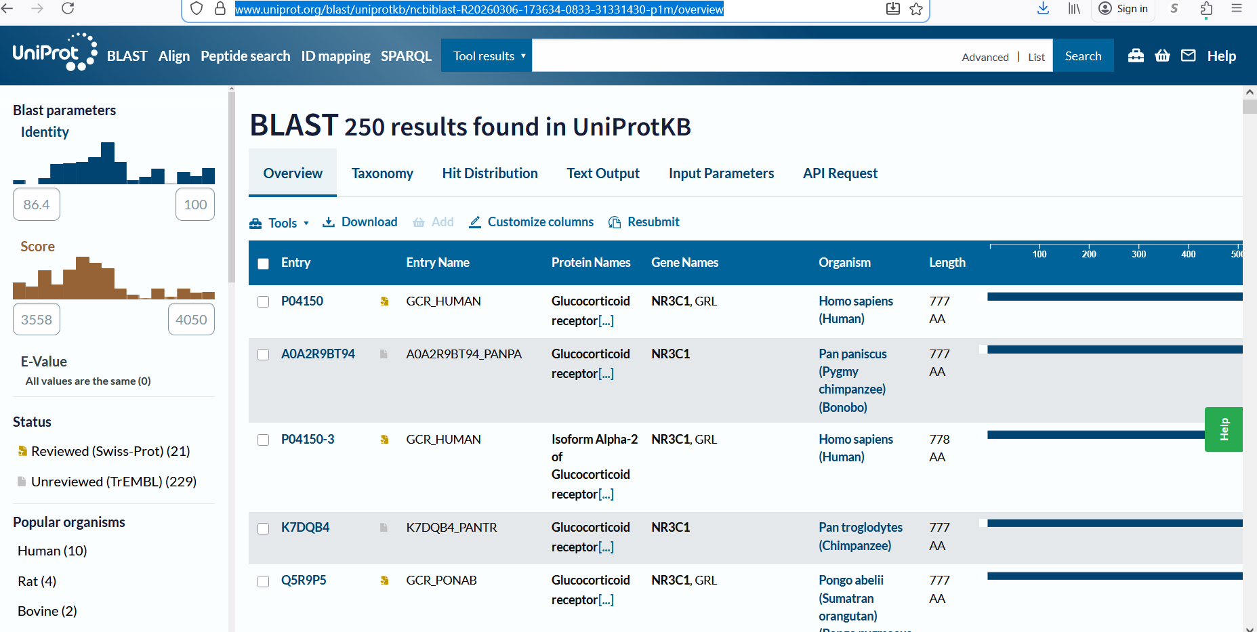The image size is (1257, 632).
Task: Open the contact envelope icon
Action: [x=1189, y=56]
